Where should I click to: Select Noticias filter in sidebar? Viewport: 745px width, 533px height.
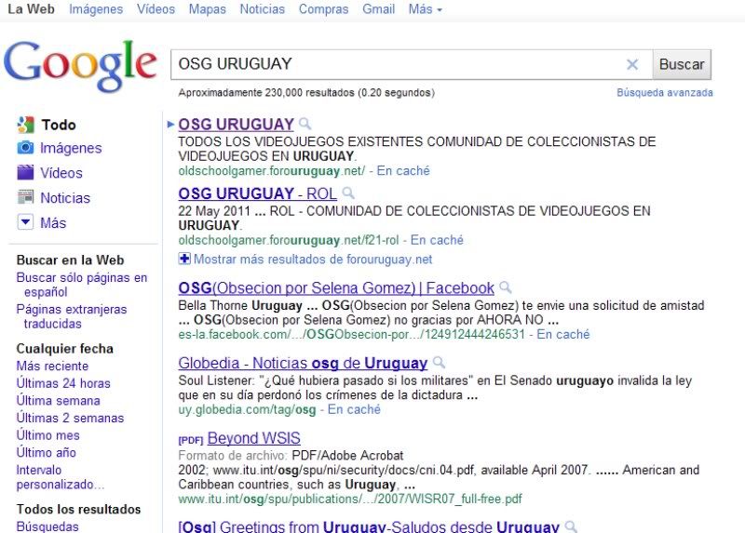tap(65, 197)
